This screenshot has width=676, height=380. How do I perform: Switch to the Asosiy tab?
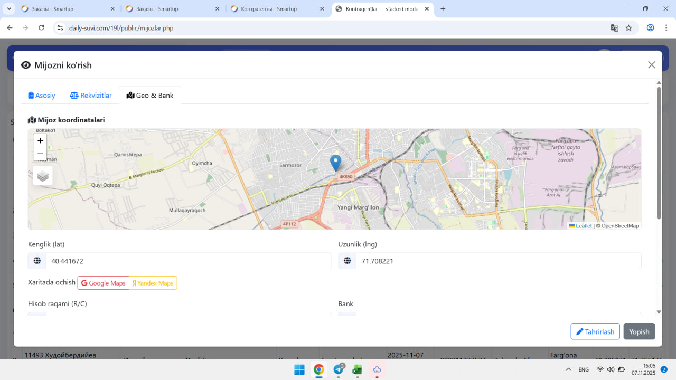[x=42, y=96]
